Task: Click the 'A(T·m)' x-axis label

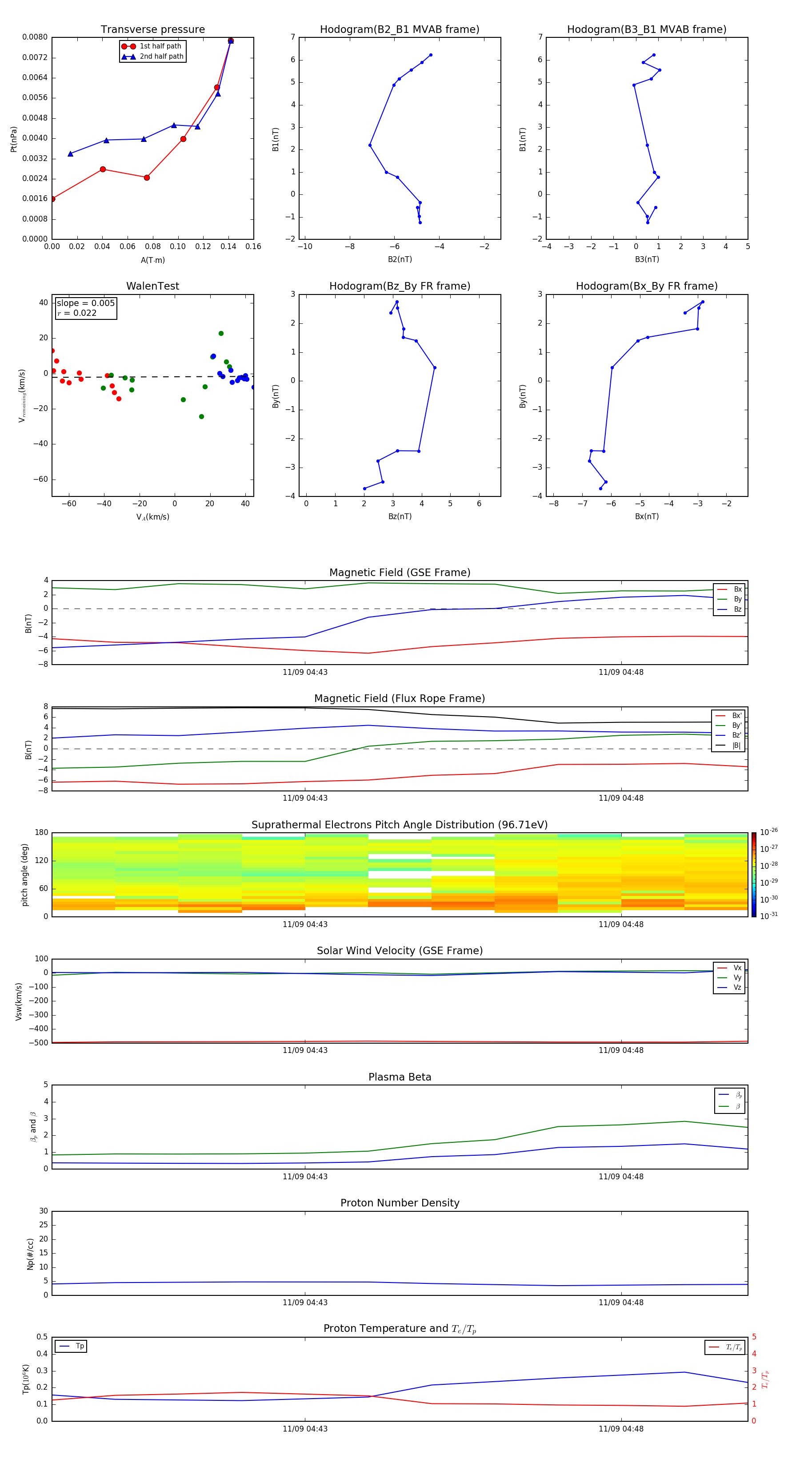Action: point(152,260)
